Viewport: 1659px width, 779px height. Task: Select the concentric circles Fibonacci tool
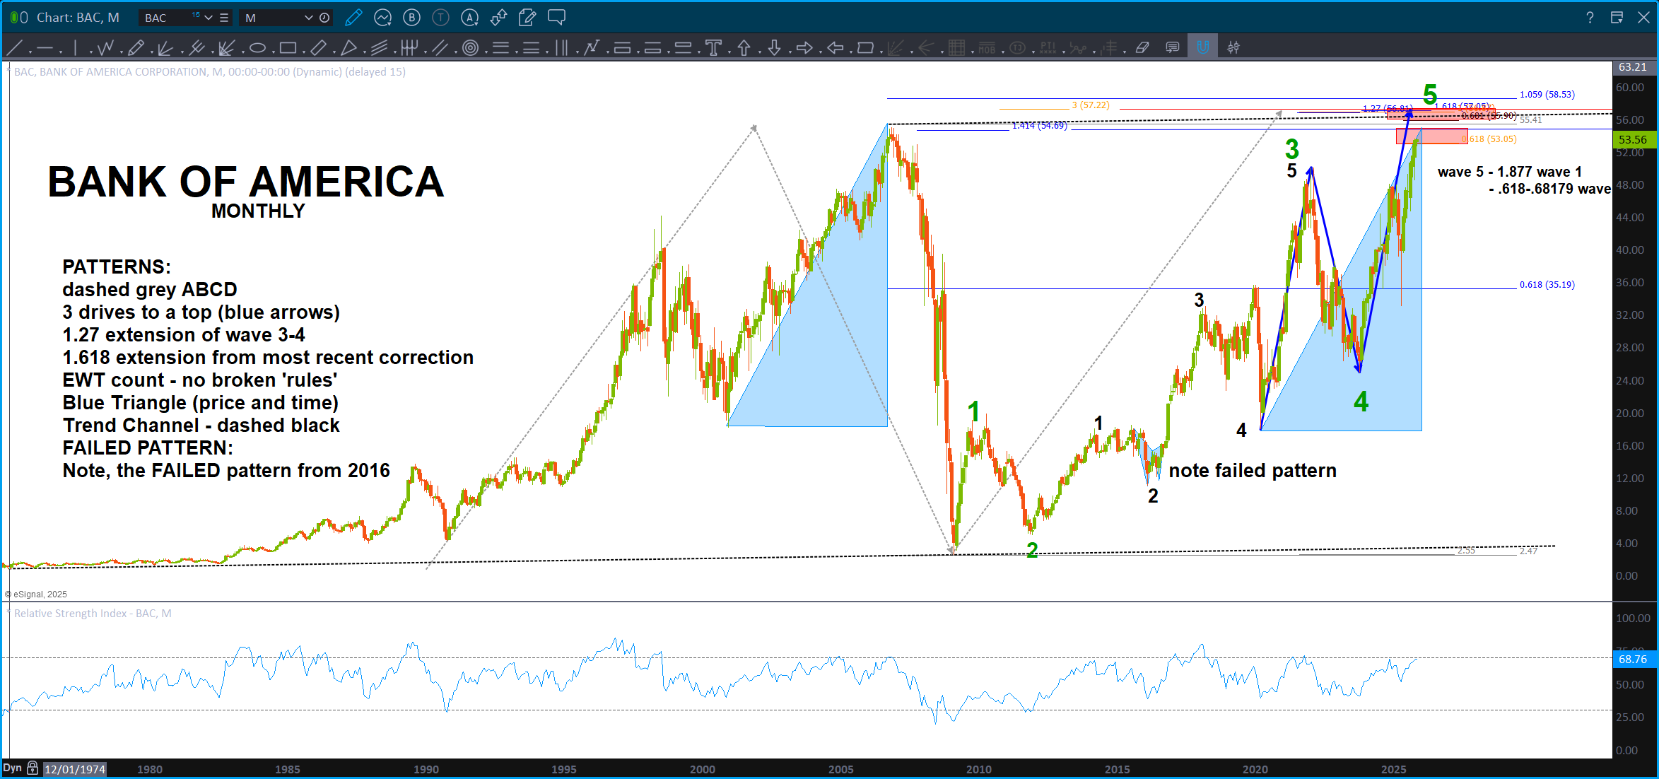[x=470, y=47]
